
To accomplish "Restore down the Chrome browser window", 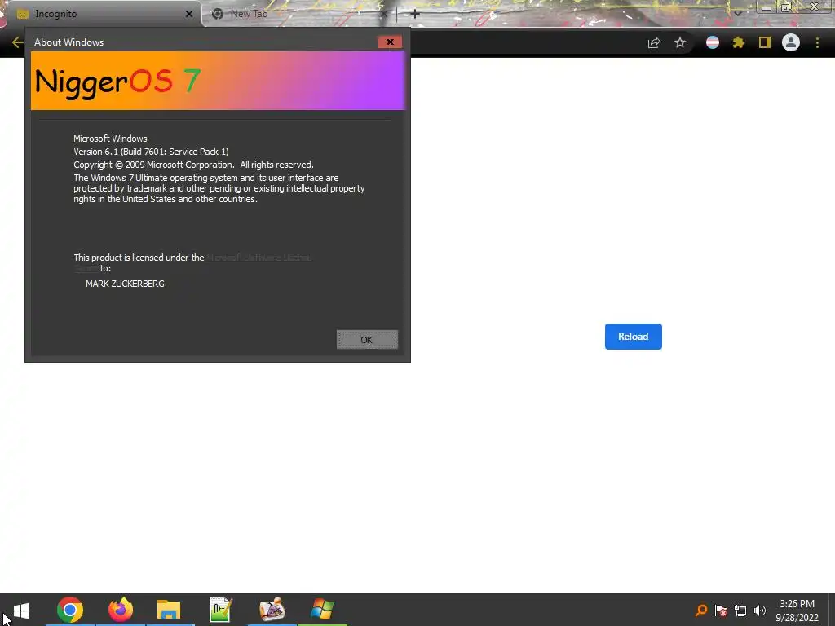I will pos(786,7).
